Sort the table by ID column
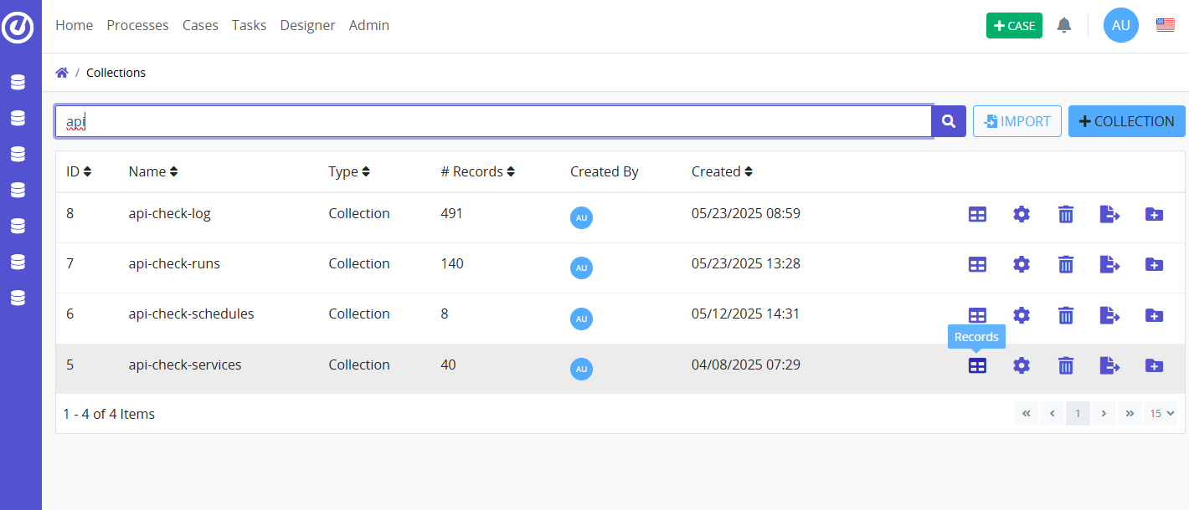 (x=79, y=171)
